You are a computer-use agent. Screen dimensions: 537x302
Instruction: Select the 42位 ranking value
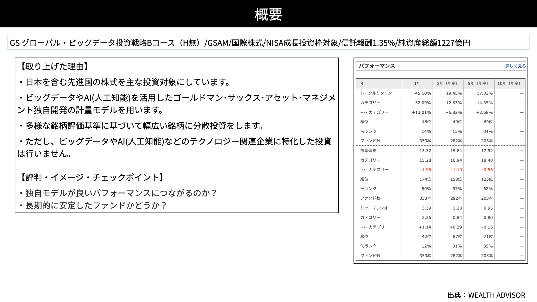[x=426, y=237]
